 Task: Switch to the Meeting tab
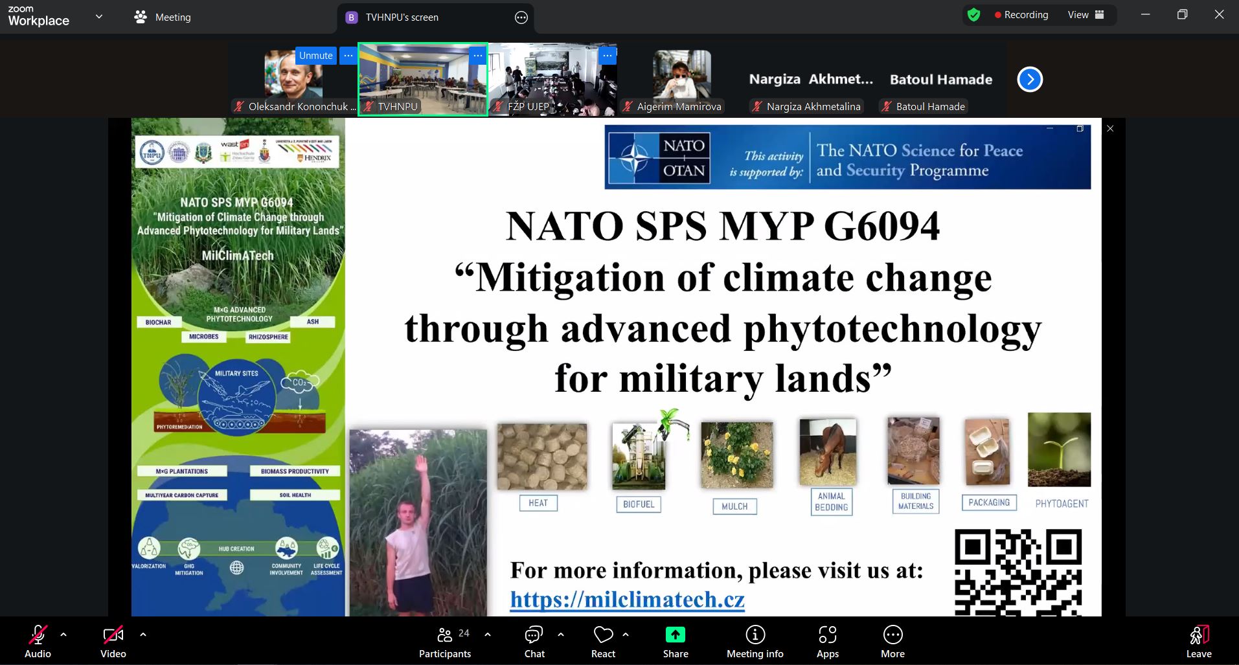[x=163, y=17]
